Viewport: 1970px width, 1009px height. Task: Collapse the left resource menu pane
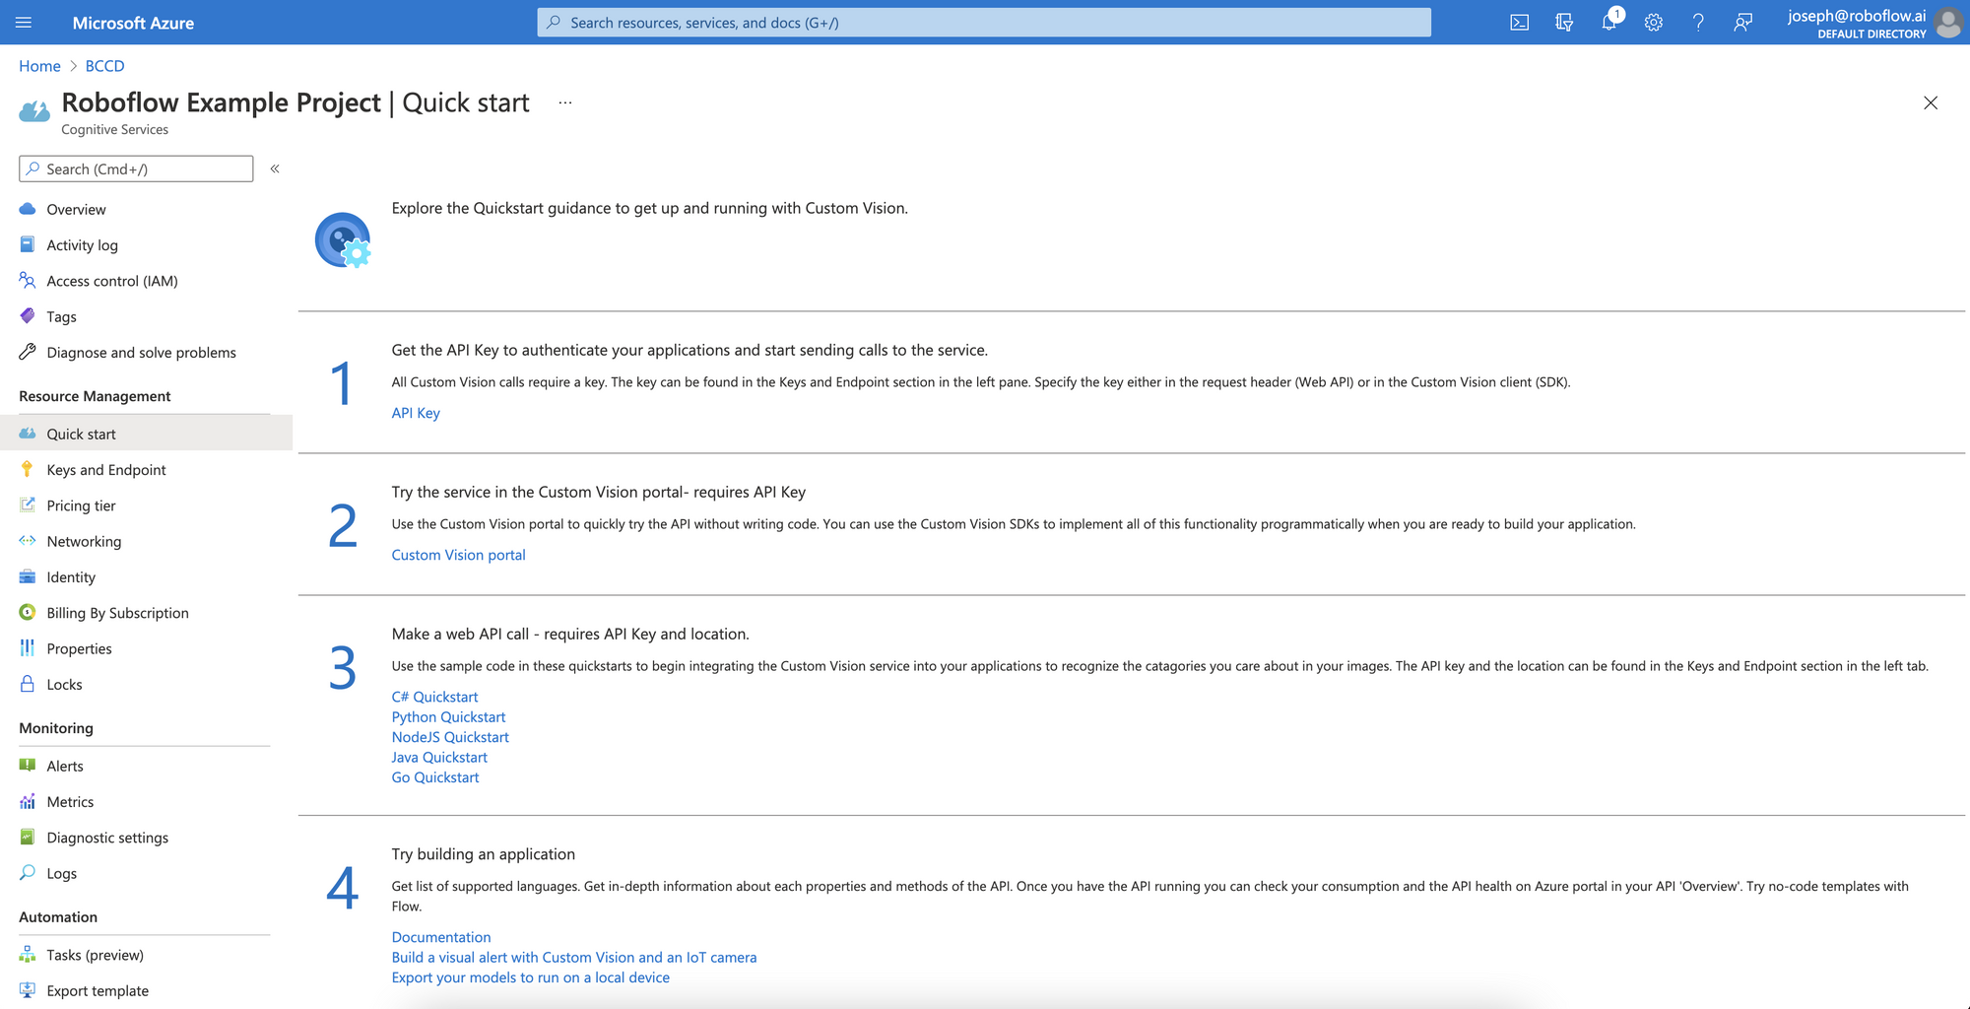[275, 168]
